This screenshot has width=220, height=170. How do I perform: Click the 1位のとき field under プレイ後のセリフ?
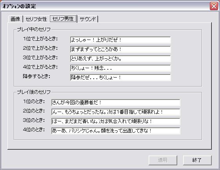tap(116, 103)
